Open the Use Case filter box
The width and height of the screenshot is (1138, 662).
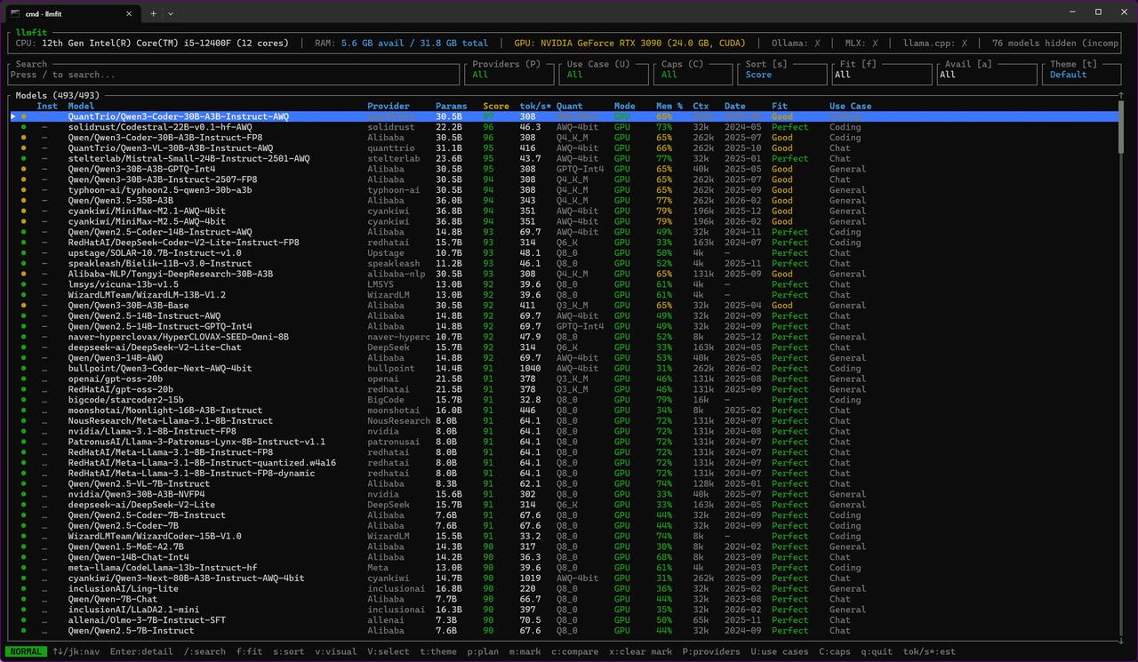(x=601, y=75)
